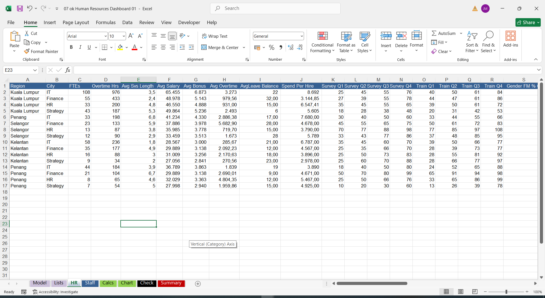Screen dimensions: 545x298
Task: Open the font name dropdown showing Arial
Action: (106, 36)
